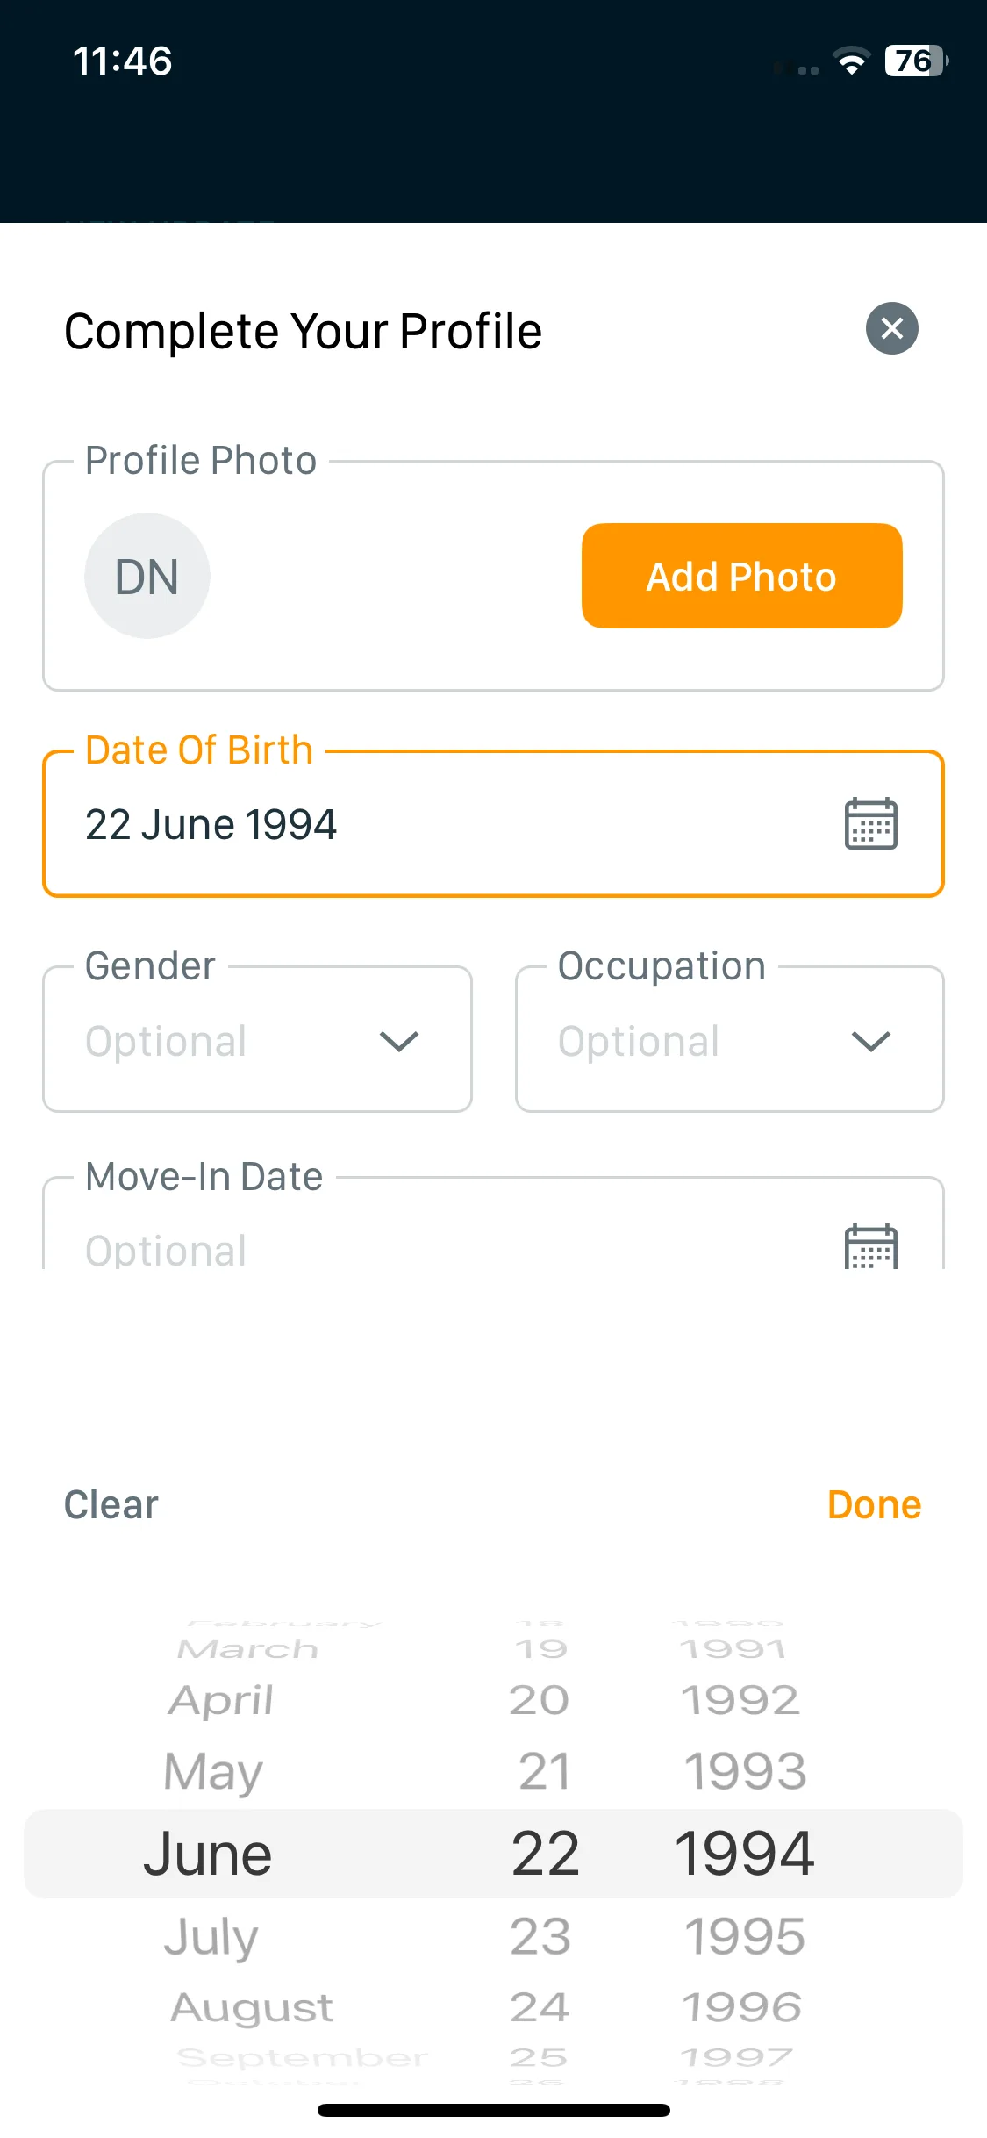
Task: Tap the Move-In Date calendar icon
Action: pos(870,1246)
